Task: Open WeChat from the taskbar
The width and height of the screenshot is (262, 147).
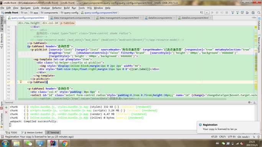Action: click(x=29, y=143)
